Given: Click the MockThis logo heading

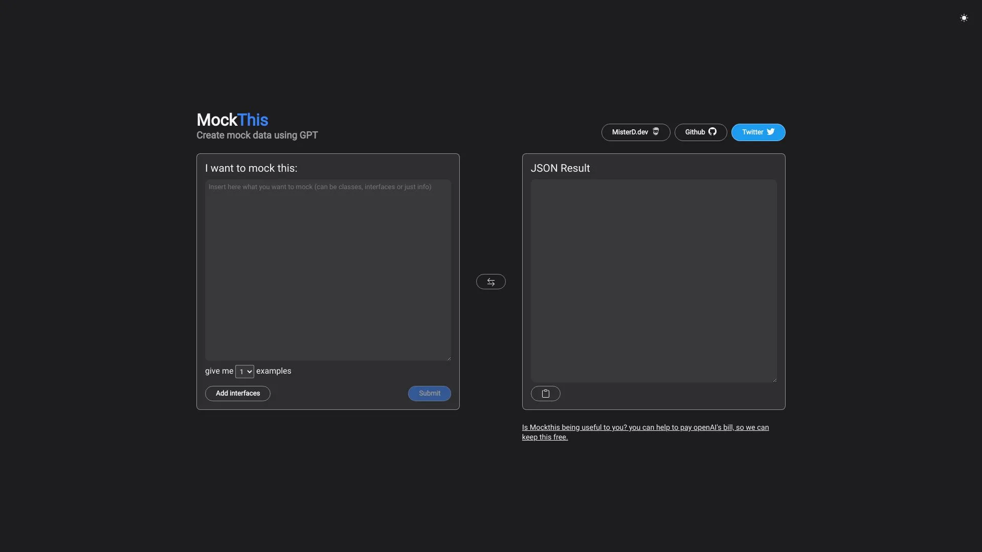Looking at the screenshot, I should pyautogui.click(x=232, y=119).
